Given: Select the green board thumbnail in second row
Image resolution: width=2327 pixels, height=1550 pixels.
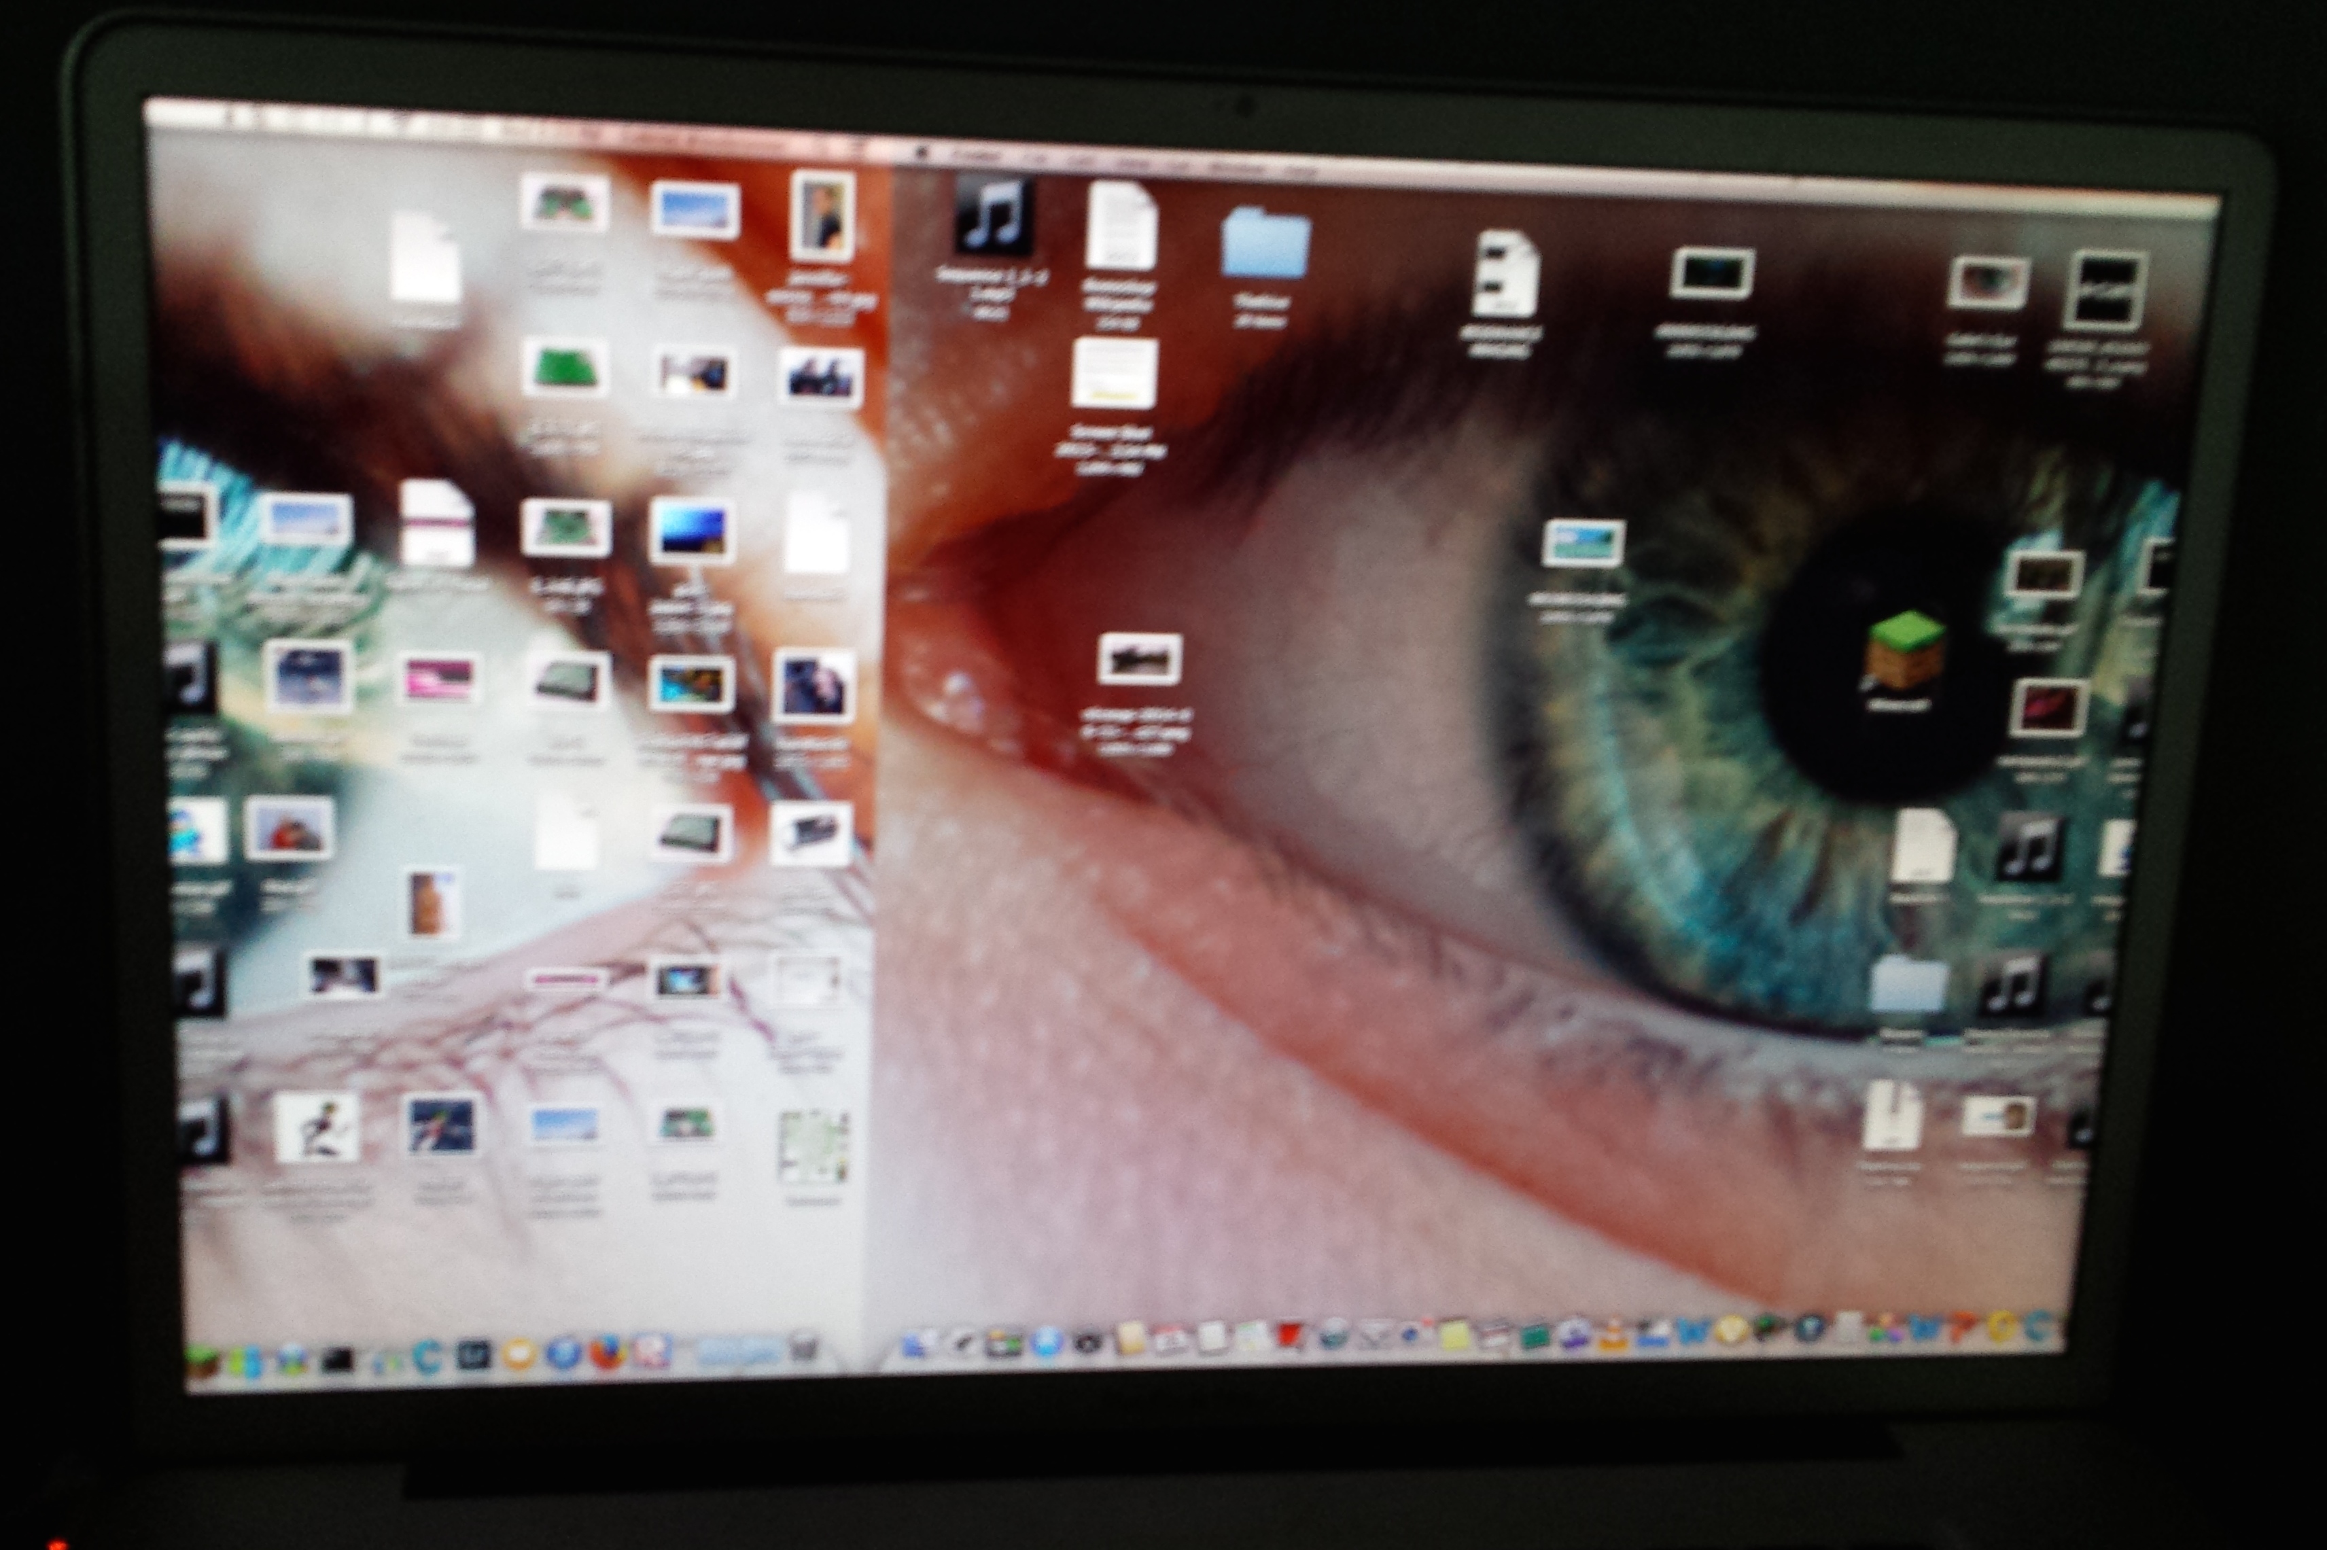Looking at the screenshot, I should click(565, 368).
